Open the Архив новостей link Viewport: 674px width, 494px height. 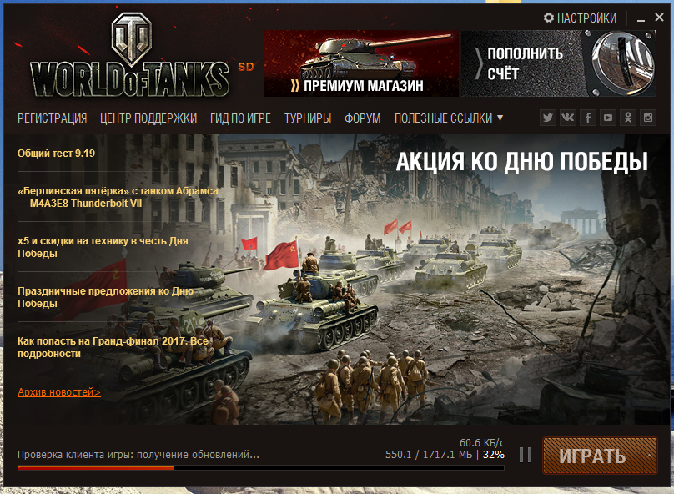[x=59, y=392]
